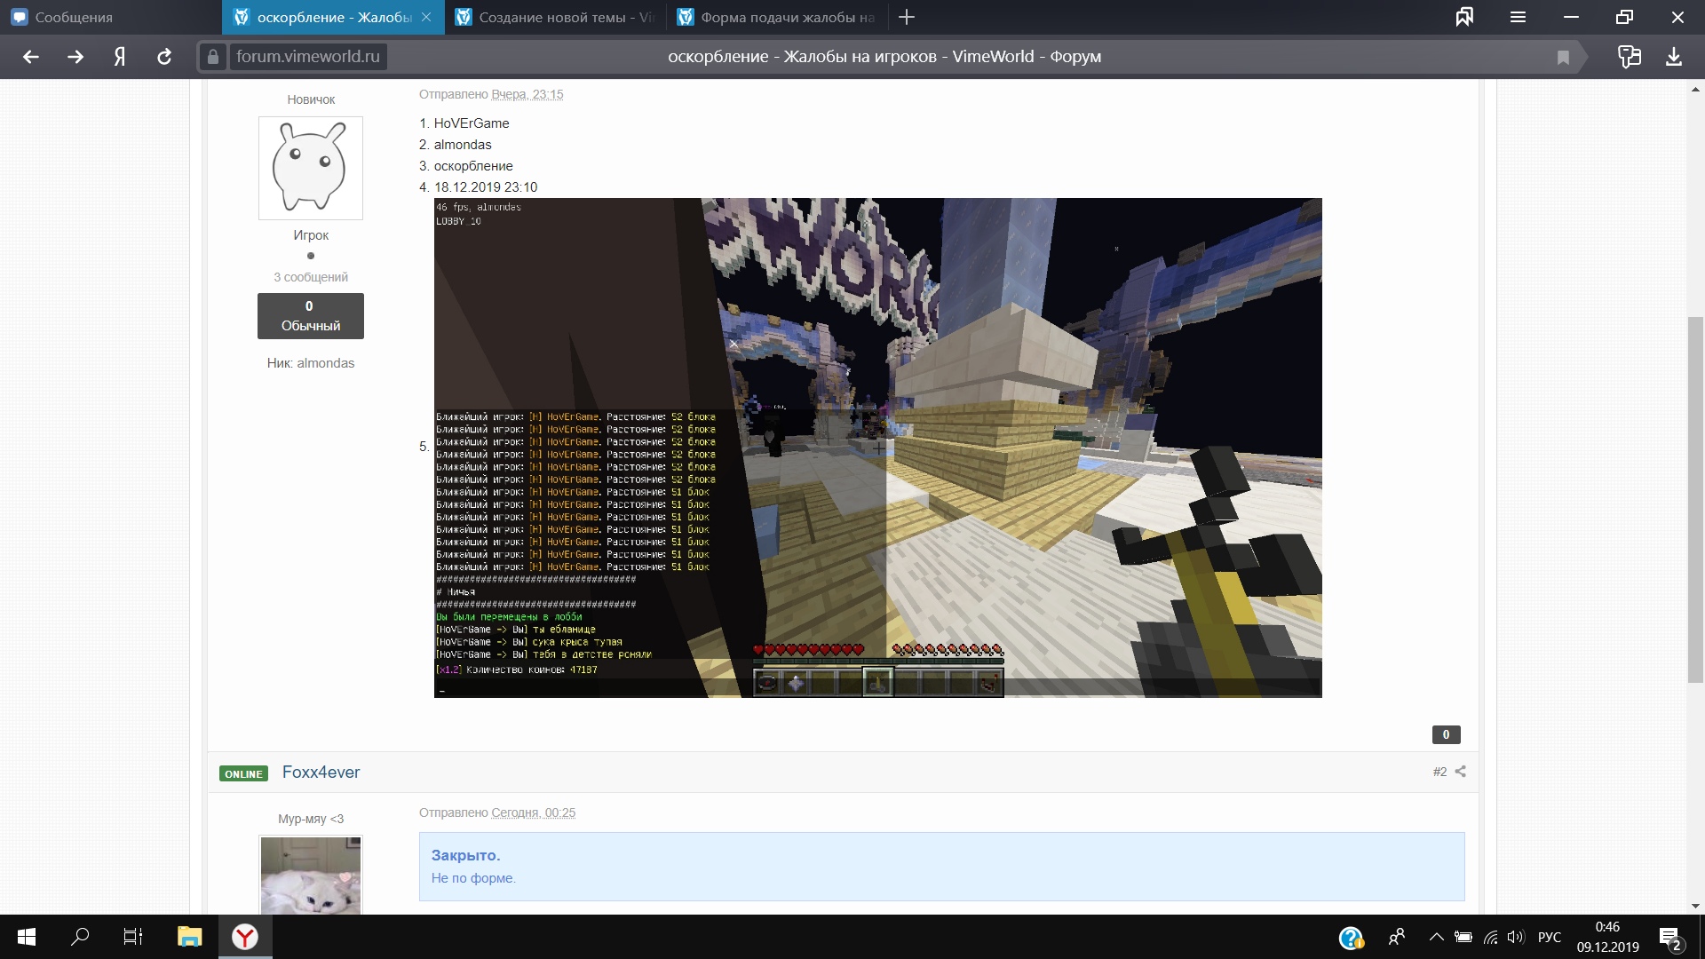Screen dimensions: 1705x959
Task: Switch input language via РУС indicator
Action: [x=1550, y=937]
